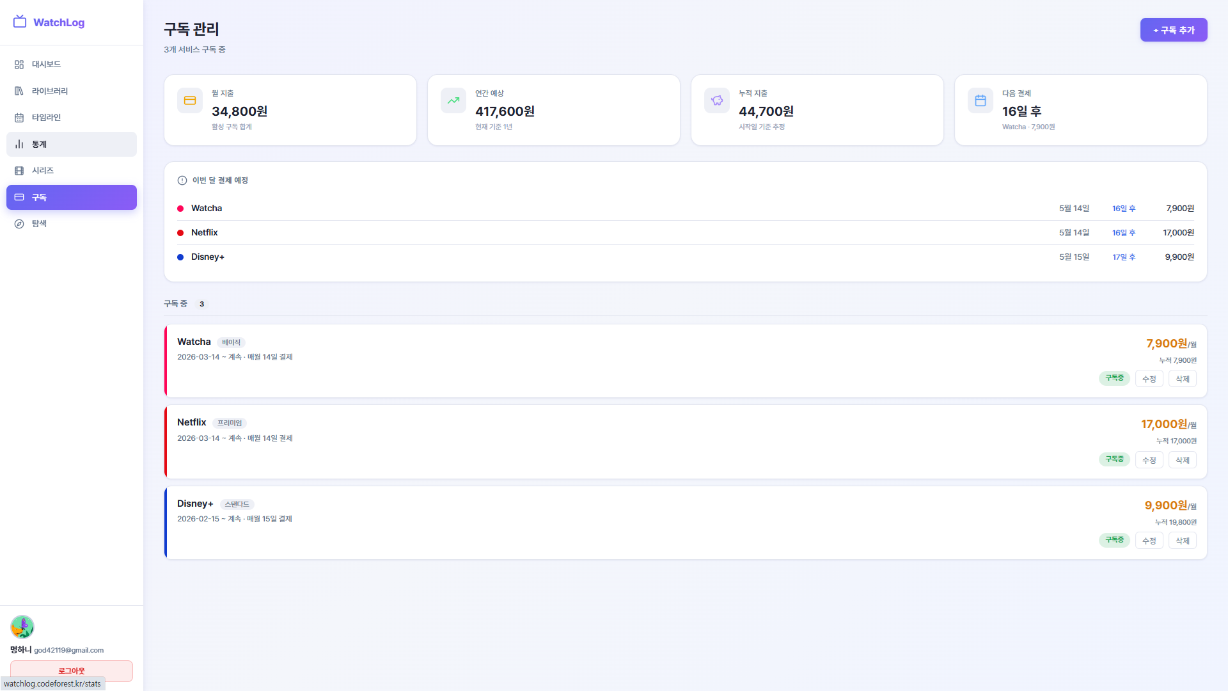The height and width of the screenshot is (691, 1228).
Task: Click the timeline calendar icon in sidebar
Action: (19, 118)
